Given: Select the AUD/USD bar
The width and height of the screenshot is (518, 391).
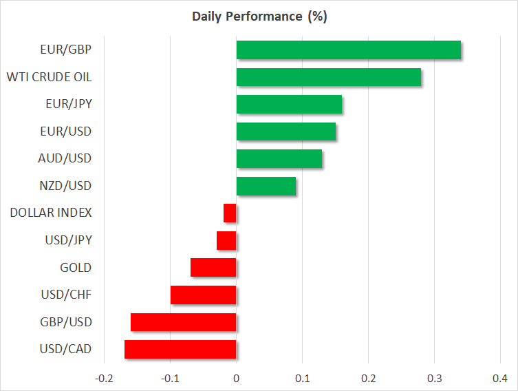Looking at the screenshot, I should [x=279, y=159].
